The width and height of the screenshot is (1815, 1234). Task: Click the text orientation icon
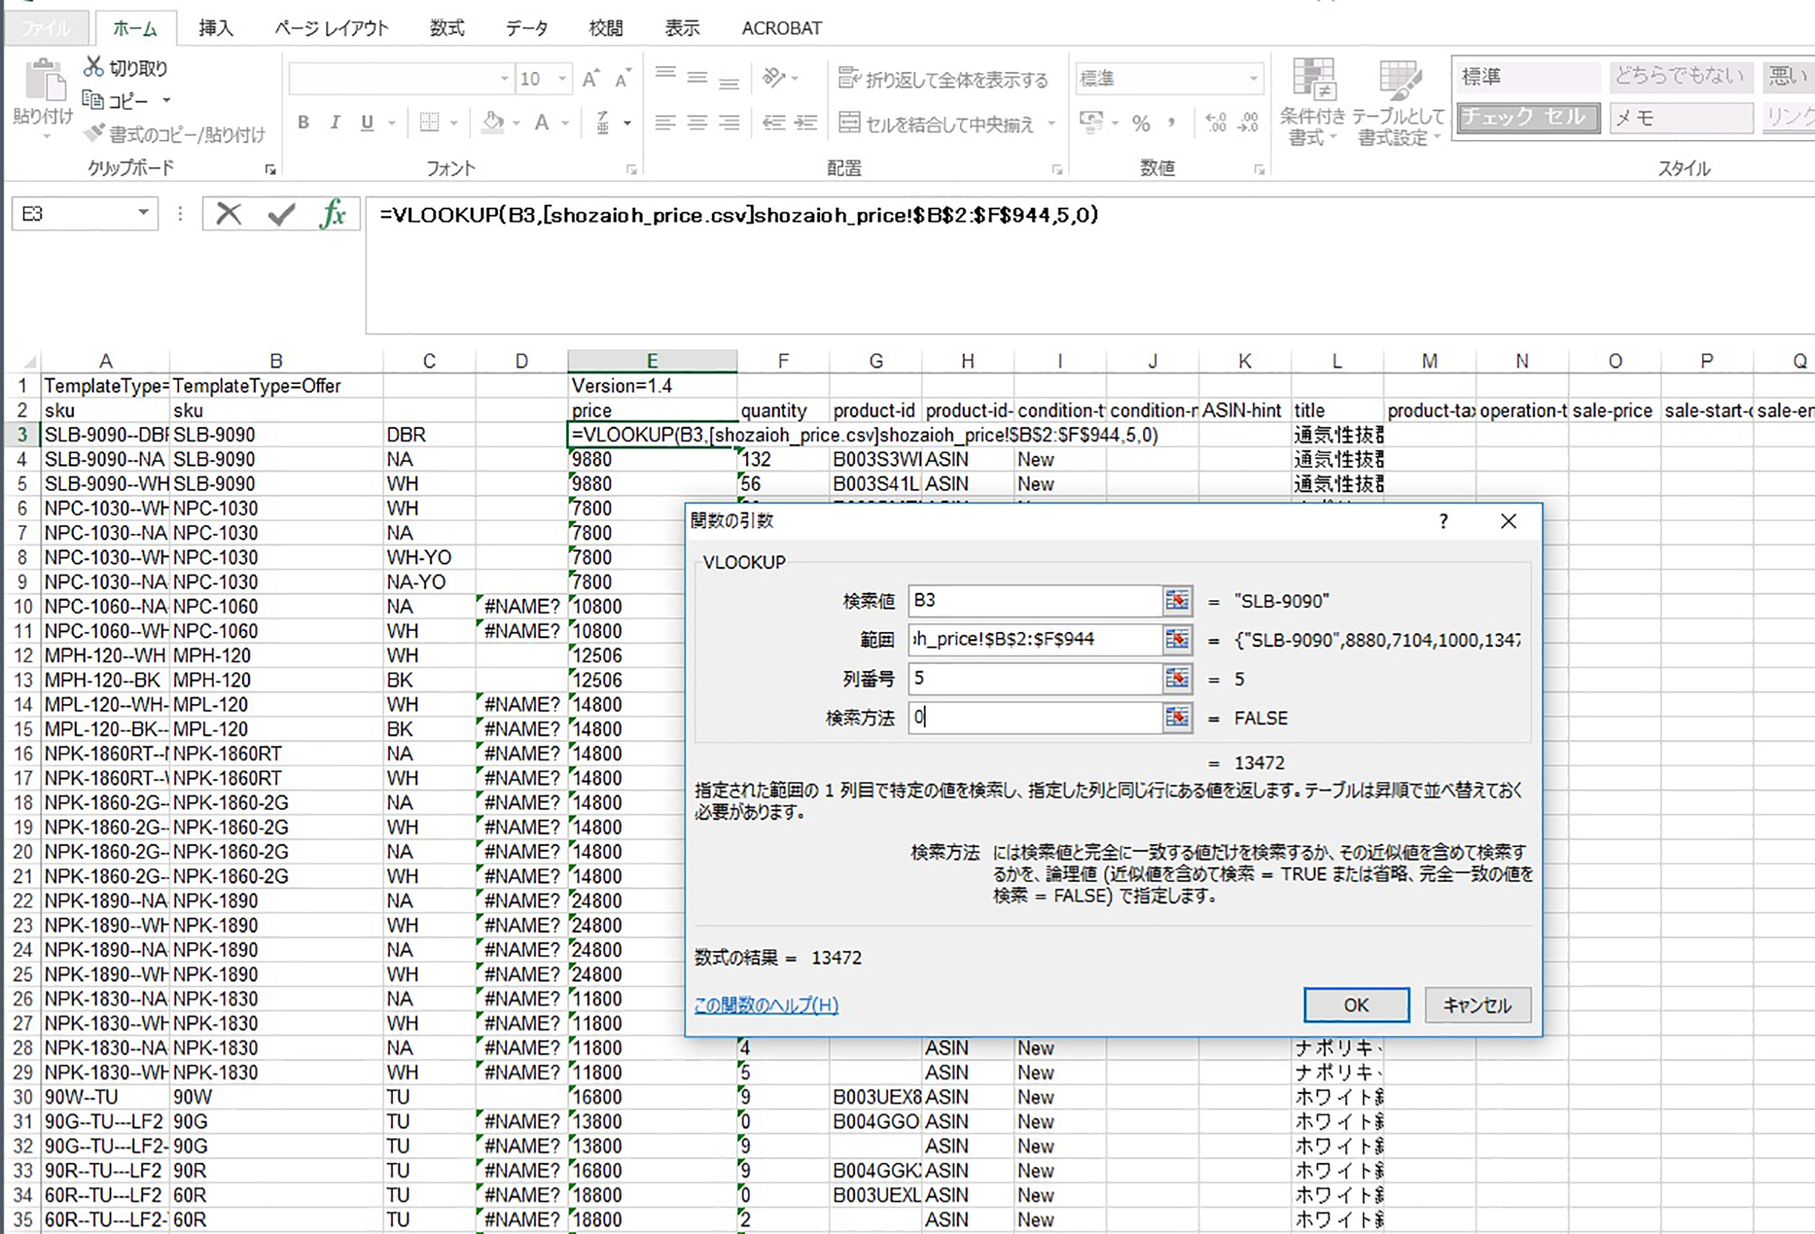(x=774, y=77)
